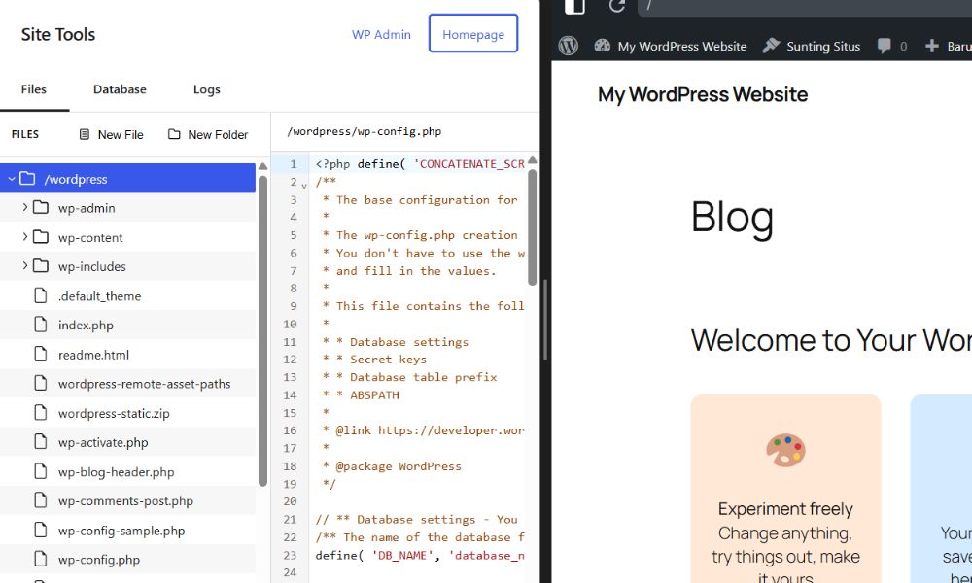Click the Homepage button
The image size is (972, 583).
pos(473,34)
